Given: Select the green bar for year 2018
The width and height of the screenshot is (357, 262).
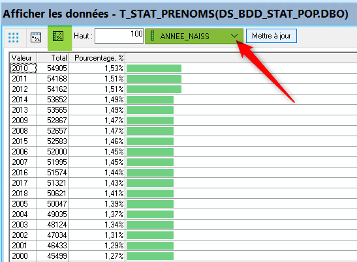Looking at the screenshot, I should [x=150, y=194].
